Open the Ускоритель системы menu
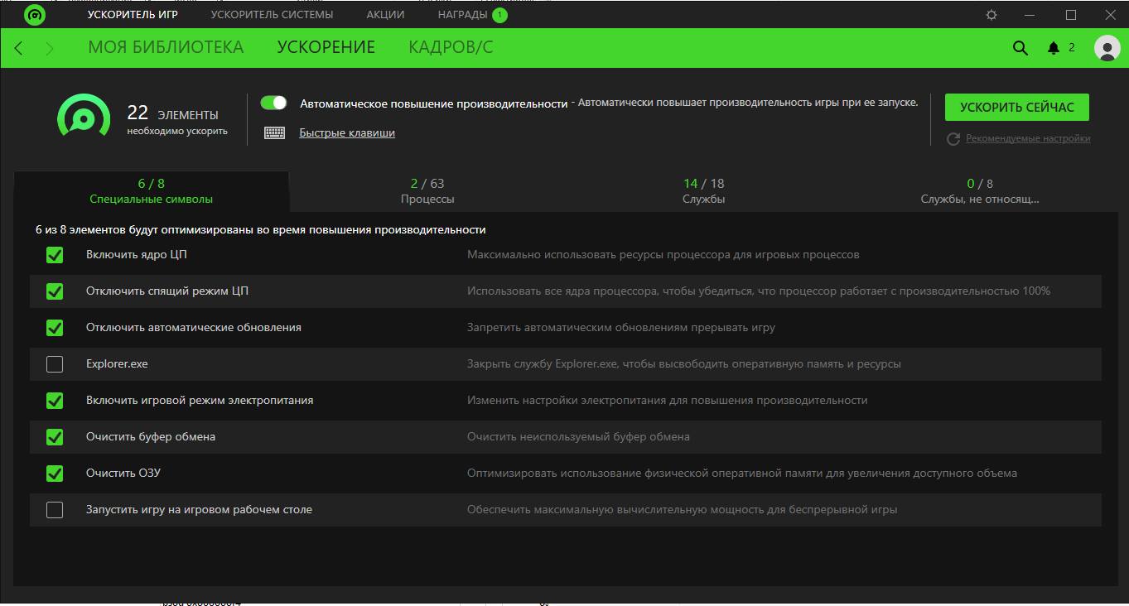Viewport: 1129px width, 606px height. pyautogui.click(x=272, y=15)
